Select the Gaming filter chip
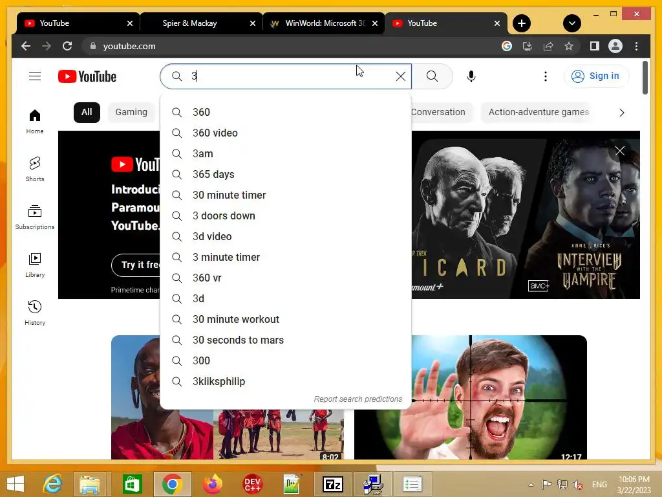 point(131,113)
